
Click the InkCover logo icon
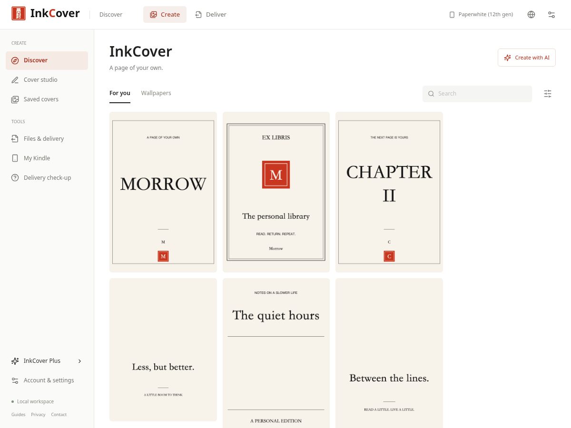19,13
